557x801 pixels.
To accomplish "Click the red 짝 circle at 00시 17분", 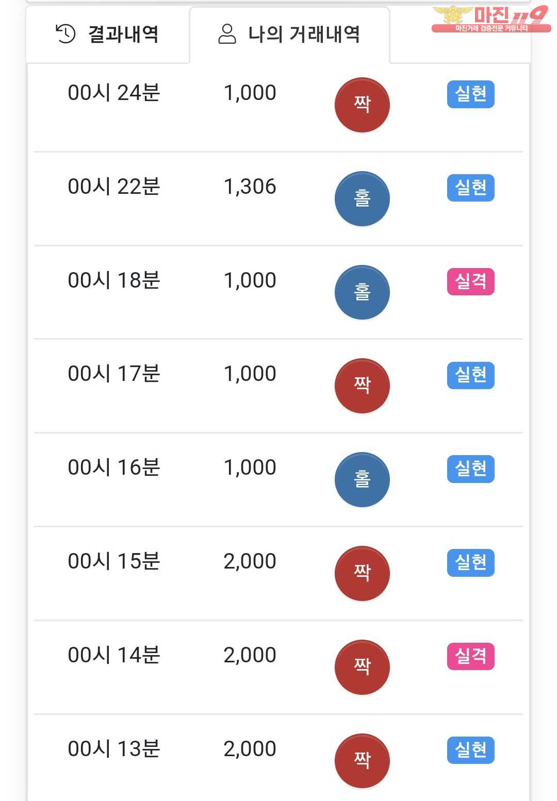I will [362, 386].
